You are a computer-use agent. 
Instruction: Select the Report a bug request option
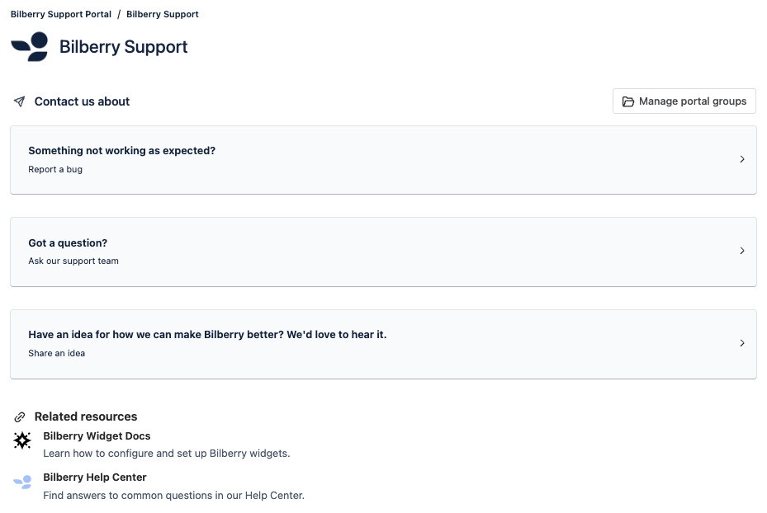point(383,159)
